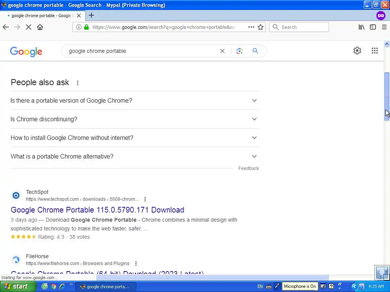Click the Feedback link
This screenshot has height=292, width=390.
coord(249,168)
